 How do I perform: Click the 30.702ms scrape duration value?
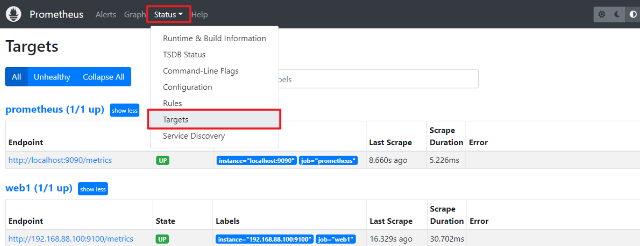click(447, 239)
